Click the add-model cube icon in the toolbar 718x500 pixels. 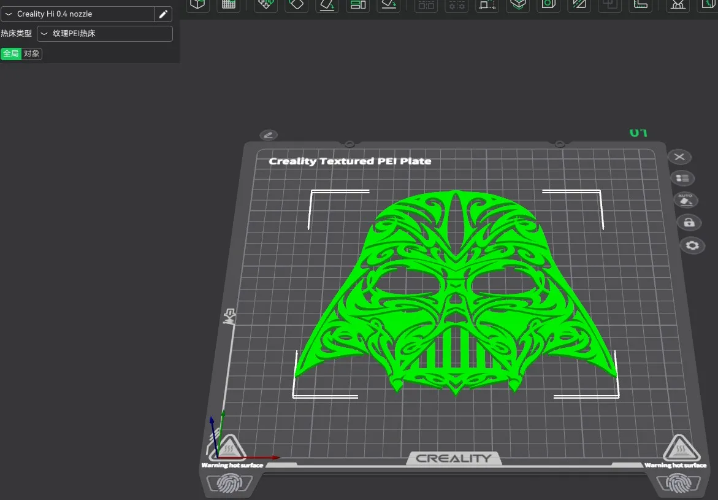click(197, 5)
